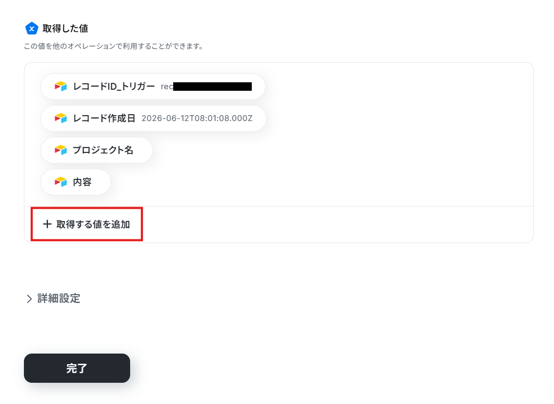Viewport: 554px width, 404px height.
Task: Click the blacked-out record ID value
Action: (x=212, y=87)
